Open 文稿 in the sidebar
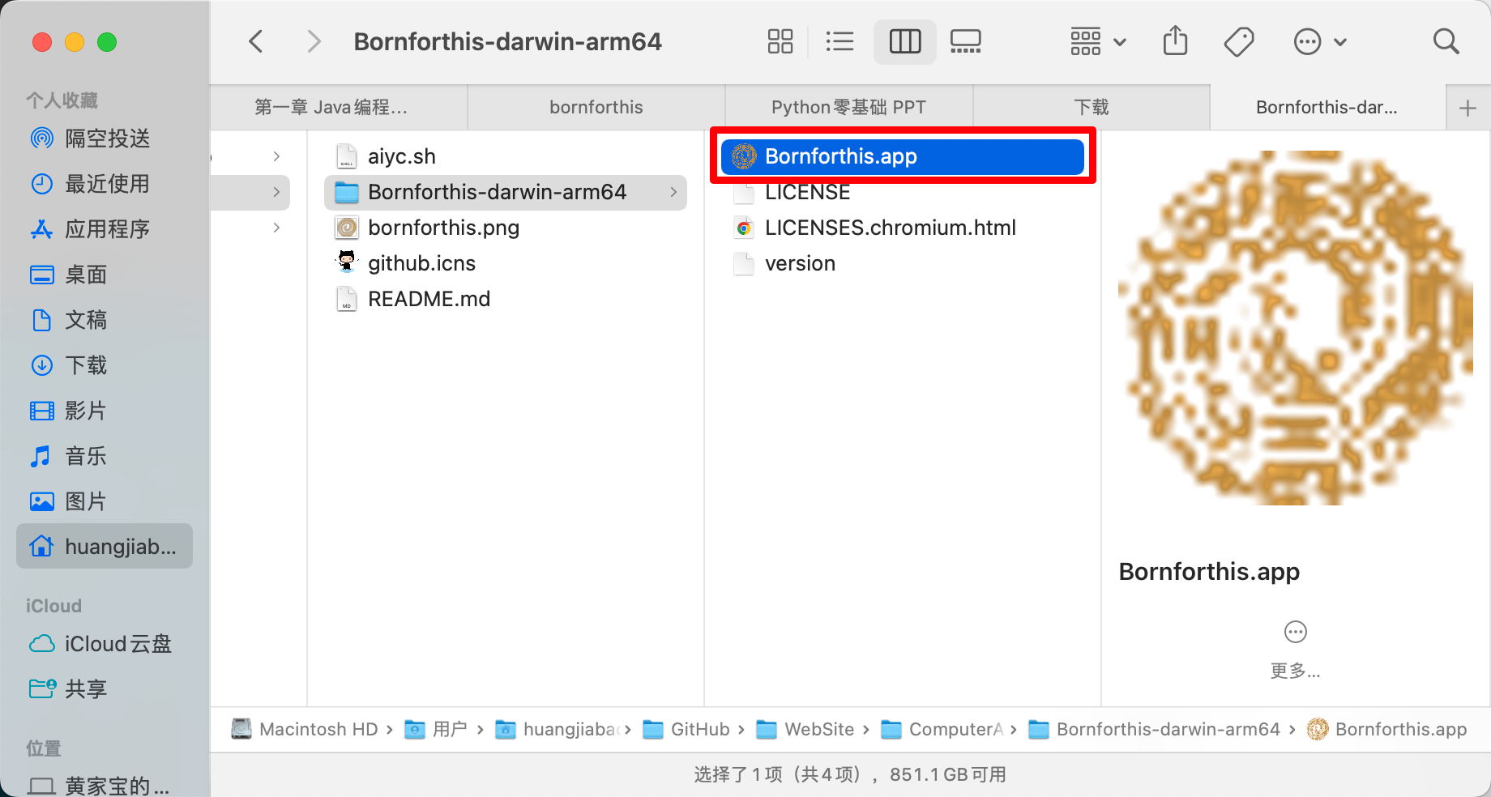1491x797 pixels. coord(105,320)
